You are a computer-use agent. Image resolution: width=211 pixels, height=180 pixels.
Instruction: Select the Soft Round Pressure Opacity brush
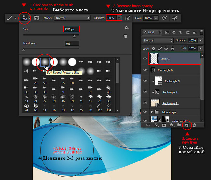(63, 62)
